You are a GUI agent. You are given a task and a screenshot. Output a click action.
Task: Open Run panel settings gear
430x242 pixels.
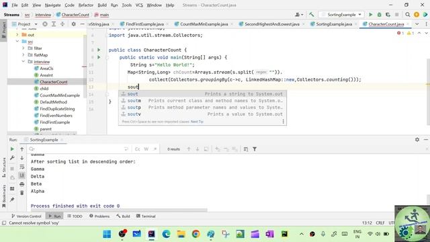(417, 140)
